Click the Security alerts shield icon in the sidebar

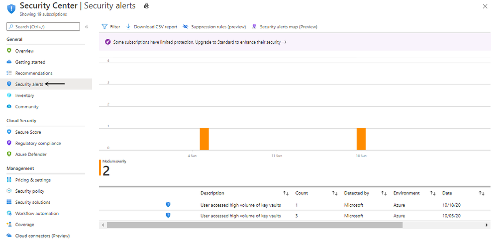[9, 84]
